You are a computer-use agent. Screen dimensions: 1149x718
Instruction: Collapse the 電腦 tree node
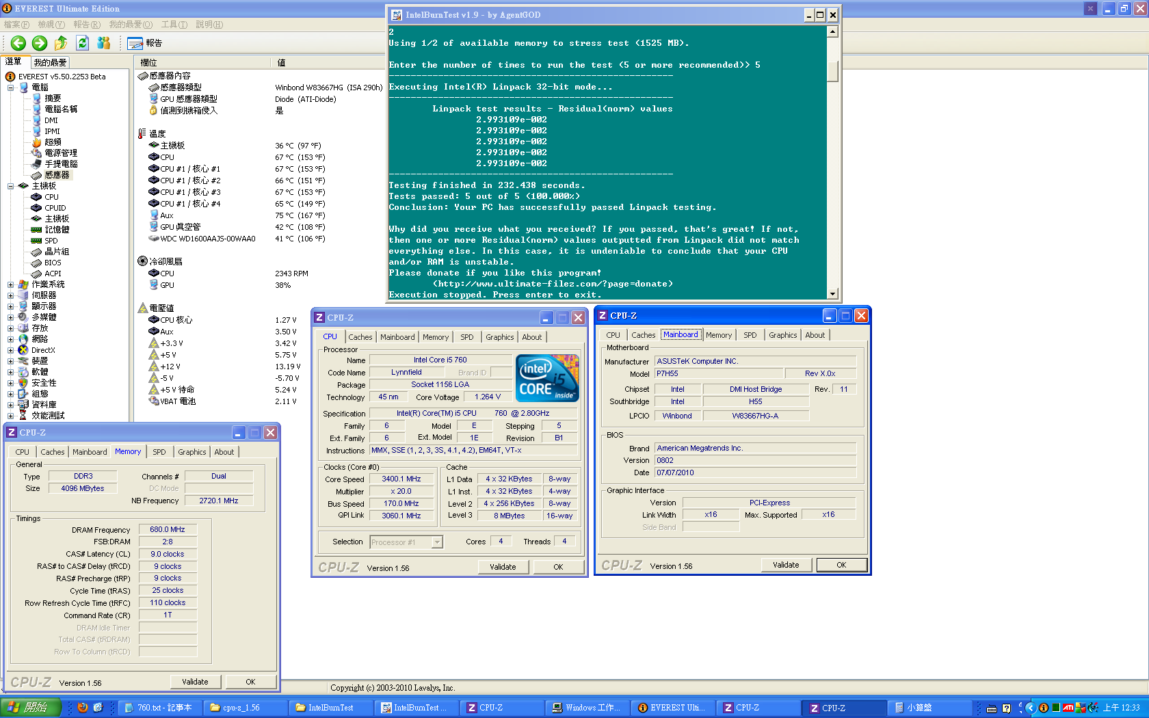(10, 88)
